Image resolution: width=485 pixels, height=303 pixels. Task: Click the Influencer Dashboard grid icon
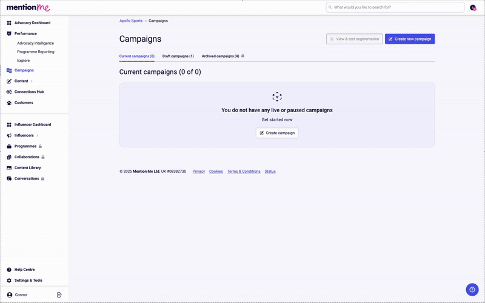coord(9,125)
